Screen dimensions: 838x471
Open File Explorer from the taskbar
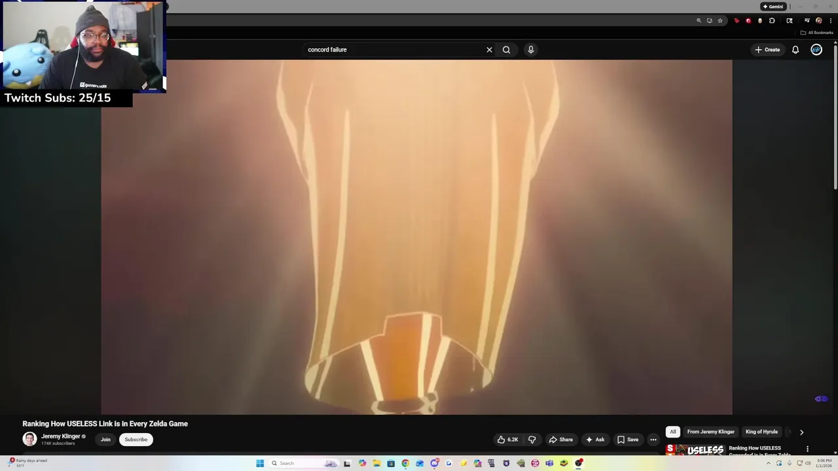(376, 463)
